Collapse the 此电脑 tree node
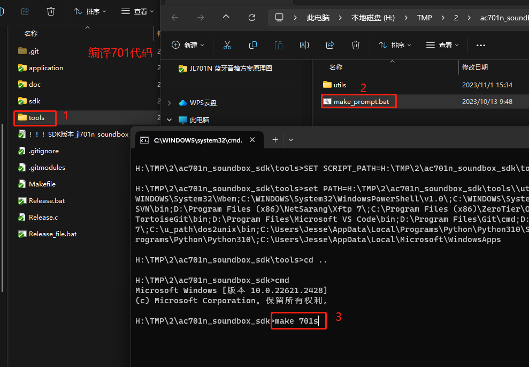529x367 pixels. coord(170,119)
